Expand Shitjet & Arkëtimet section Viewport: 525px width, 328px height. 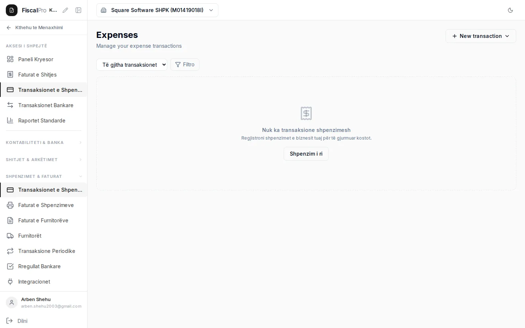point(43,160)
